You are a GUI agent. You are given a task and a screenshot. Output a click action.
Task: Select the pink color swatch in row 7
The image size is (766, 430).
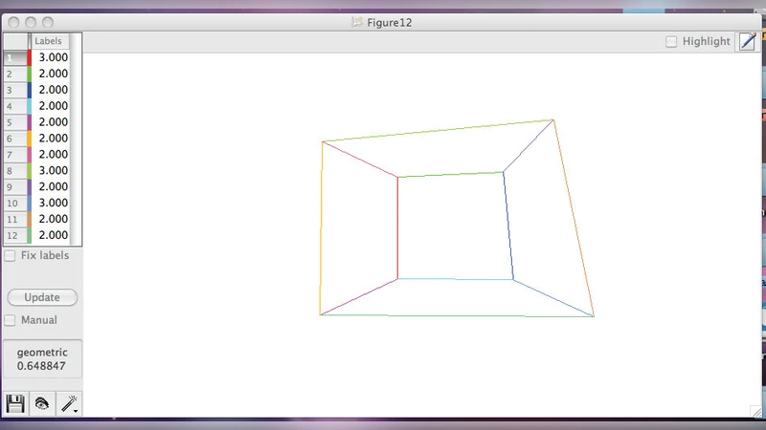pyautogui.click(x=30, y=154)
